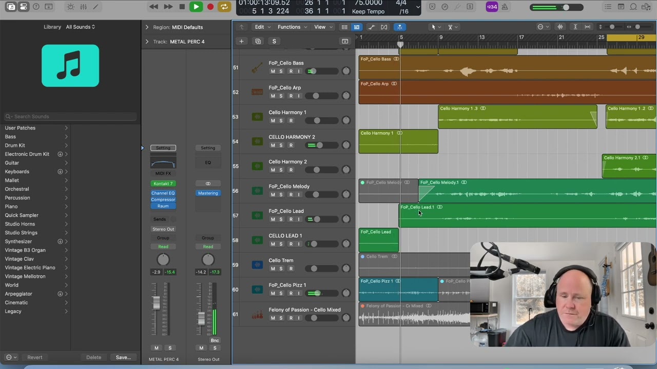The height and width of the screenshot is (369, 657).
Task: Click the Search Sounds field
Action: pos(70,116)
